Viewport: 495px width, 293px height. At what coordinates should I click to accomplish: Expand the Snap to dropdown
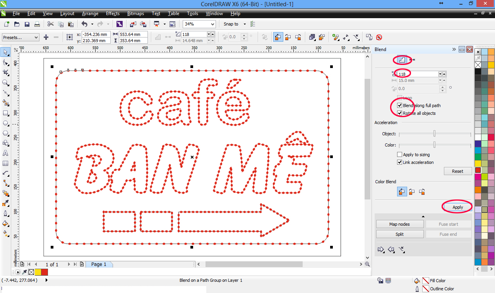click(245, 24)
